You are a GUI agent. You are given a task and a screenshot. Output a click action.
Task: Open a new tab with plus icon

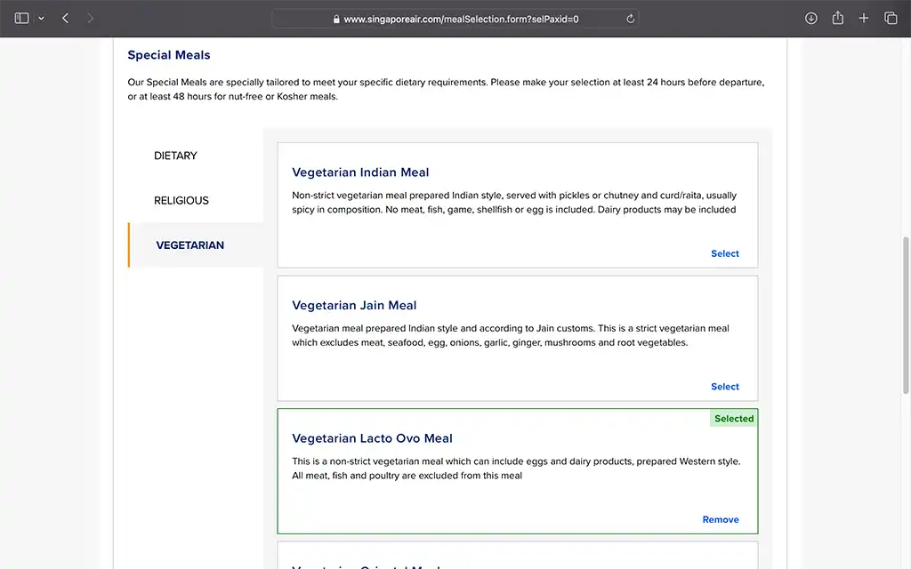click(x=864, y=19)
